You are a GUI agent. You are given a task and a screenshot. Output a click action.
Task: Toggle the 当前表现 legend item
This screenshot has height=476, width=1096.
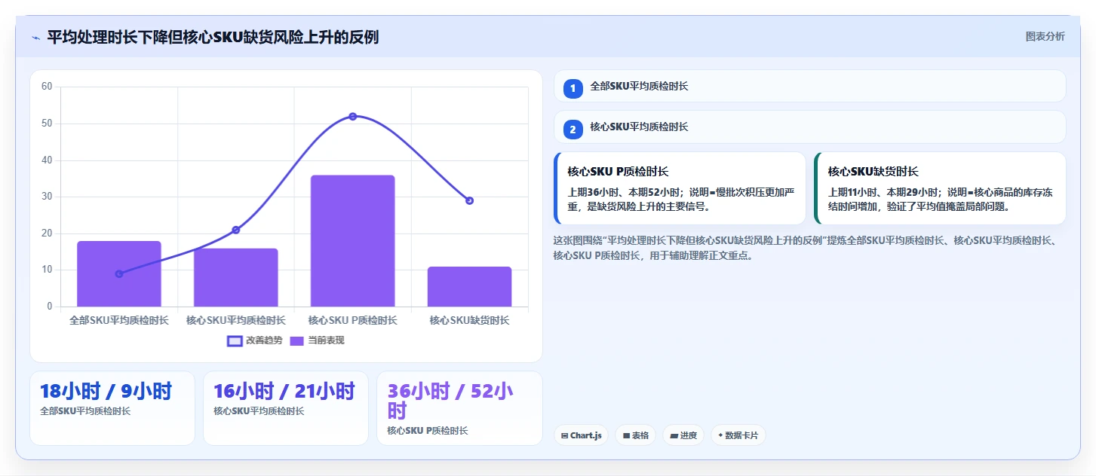317,340
